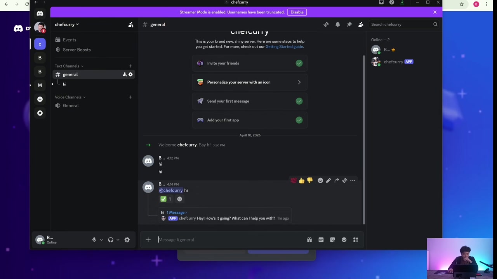Open the Getting Started guide link

click(284, 46)
